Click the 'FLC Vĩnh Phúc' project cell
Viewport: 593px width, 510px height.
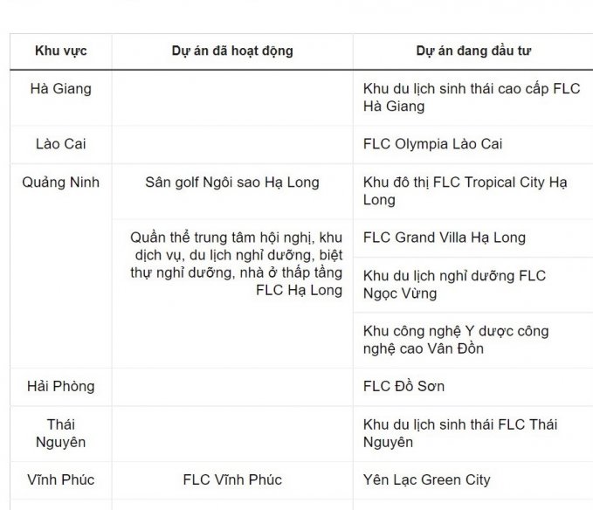pos(232,479)
